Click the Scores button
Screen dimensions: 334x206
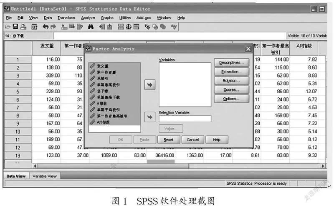(x=231, y=90)
